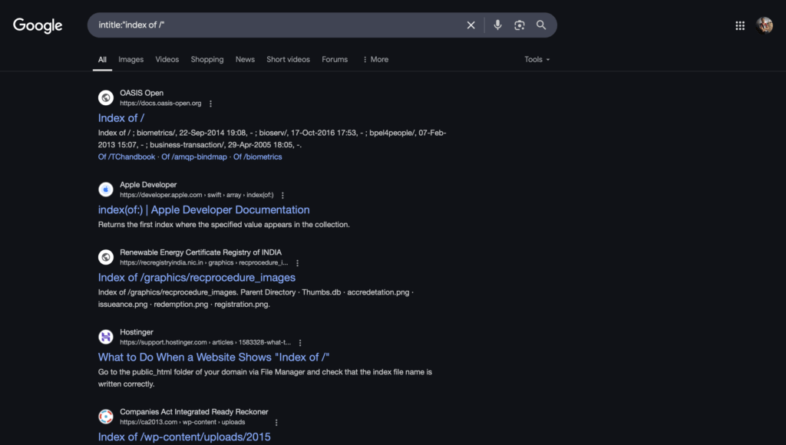This screenshot has height=445, width=786.
Task: Click "Renewable Energy Certificate Registry of INDIA" site name
Action: click(x=200, y=252)
